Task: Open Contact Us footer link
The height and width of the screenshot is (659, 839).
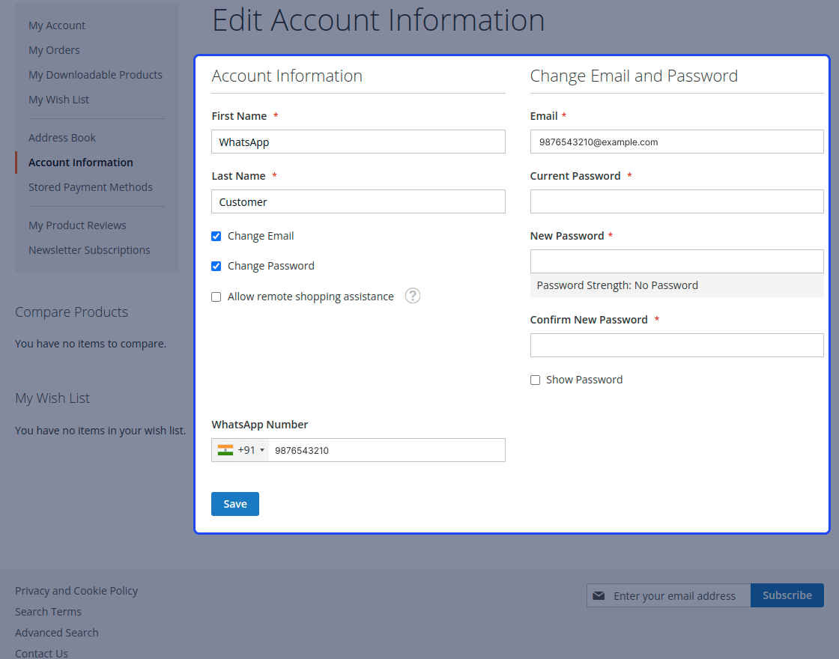Action: tap(41, 653)
